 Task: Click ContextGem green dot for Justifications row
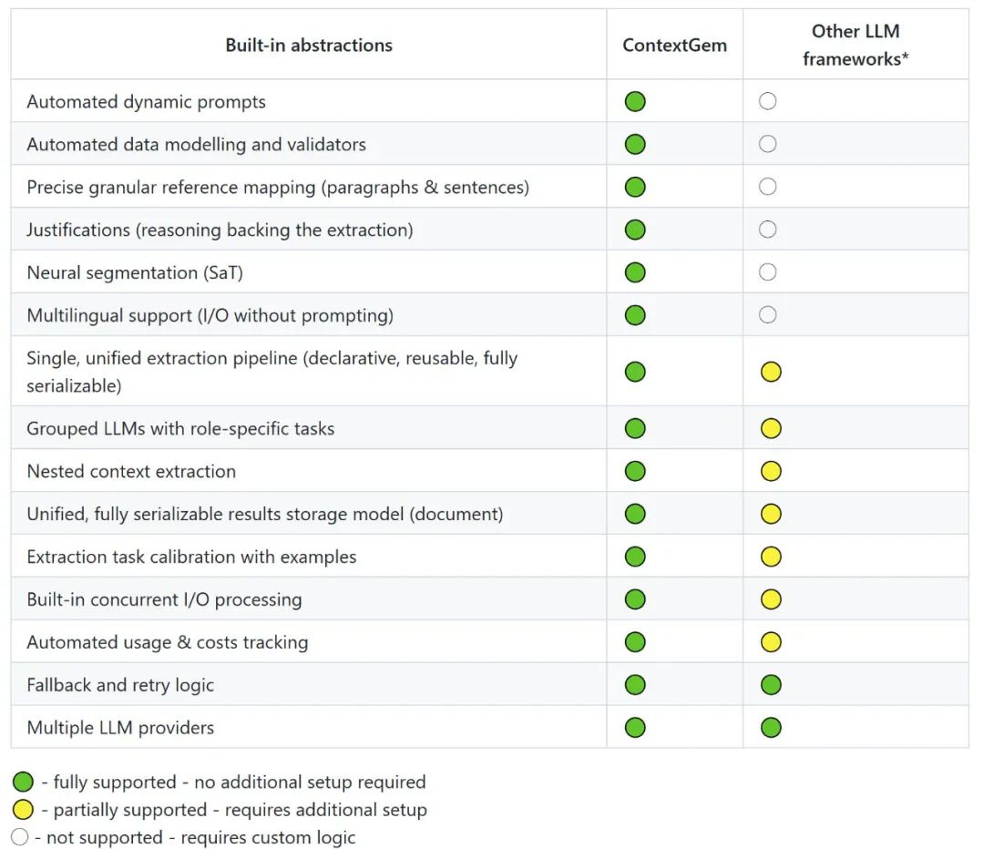pyautogui.click(x=635, y=230)
